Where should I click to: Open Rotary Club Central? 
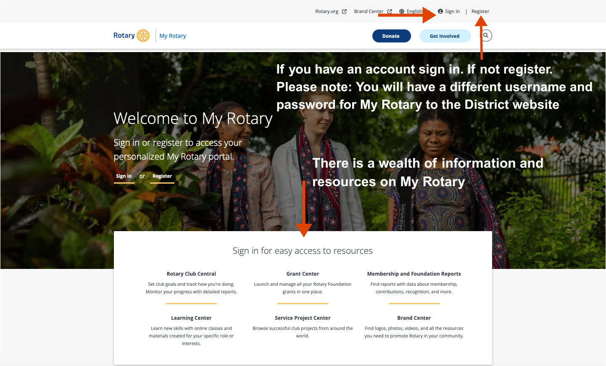coord(191,274)
